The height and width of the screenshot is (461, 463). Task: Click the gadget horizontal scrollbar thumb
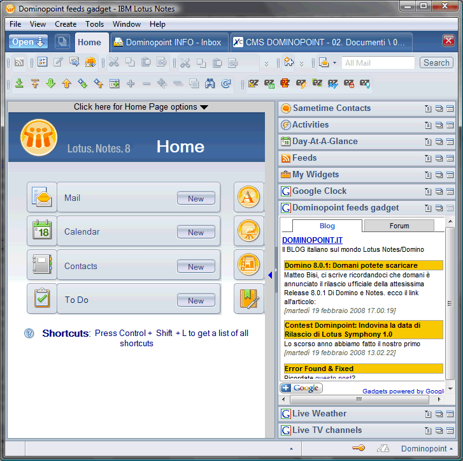pyautogui.click(x=359, y=400)
